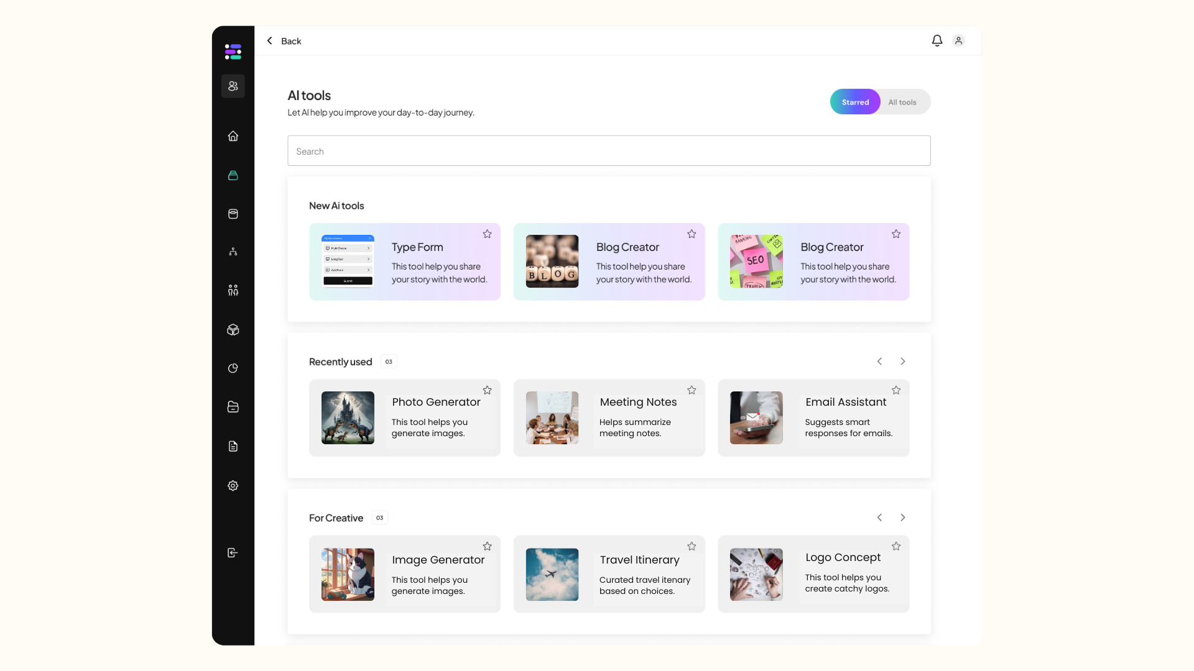Click the airplane in clouds thumbnail
This screenshot has height=671, width=1194.
pos(552,574)
